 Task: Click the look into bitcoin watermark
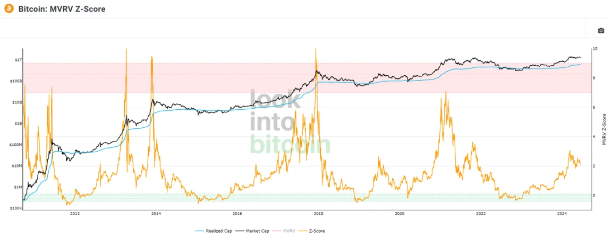pos(289,121)
